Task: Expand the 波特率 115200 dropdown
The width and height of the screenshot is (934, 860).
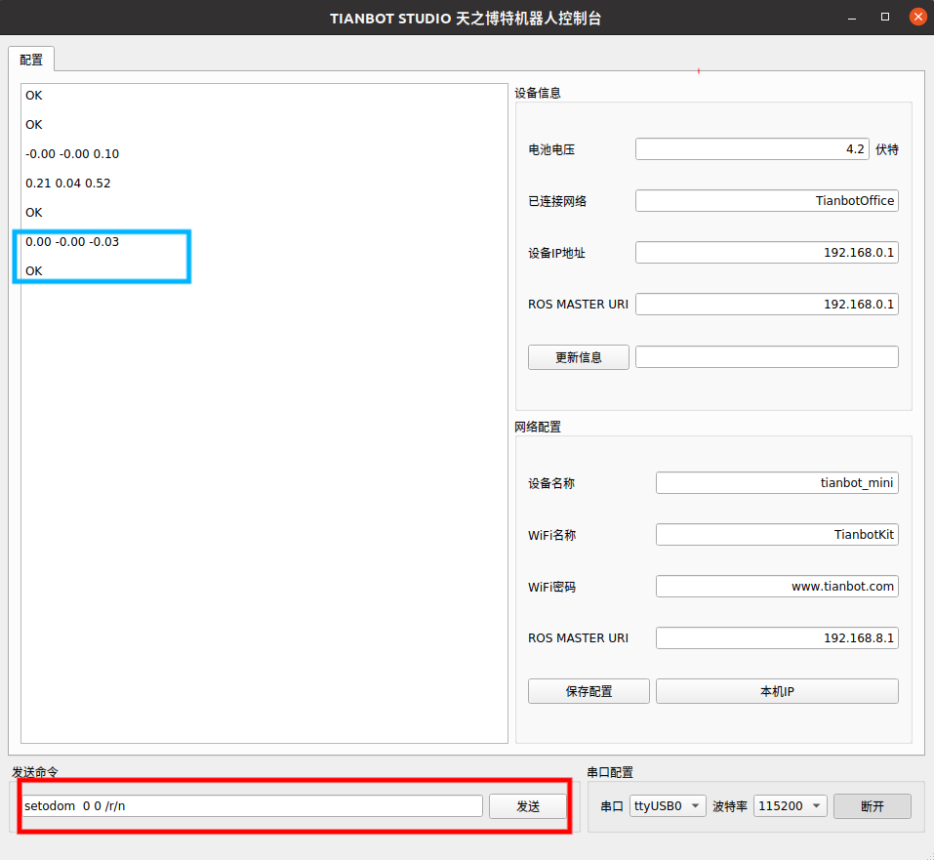Action: click(x=790, y=806)
